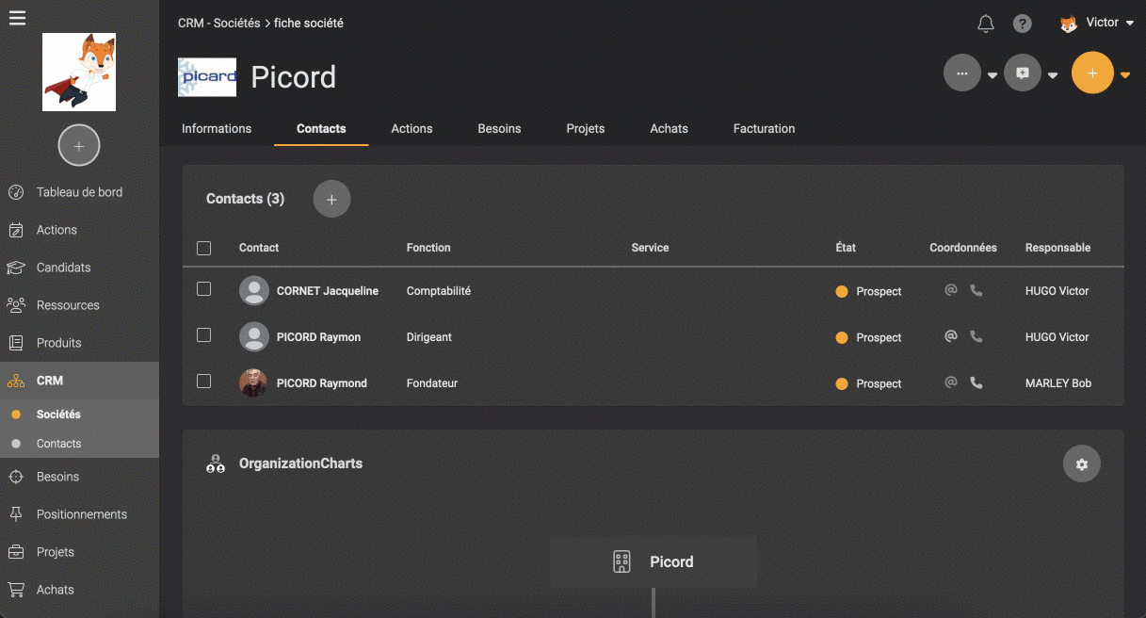Call PICORD Raymon via the phone icon
The height and width of the screenshot is (618, 1146).
coord(977,336)
